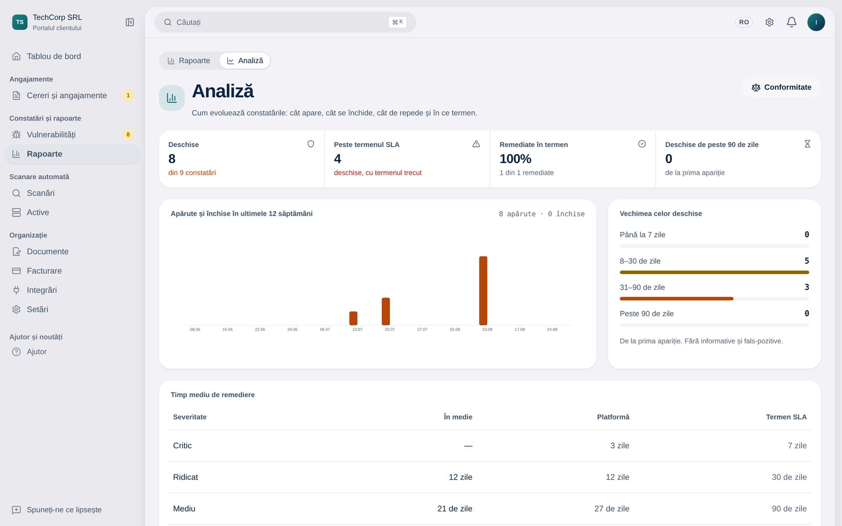Screen dimensions: 842x526
Task: Click the 8–30 de zile progress bar
Action: pos(715,272)
